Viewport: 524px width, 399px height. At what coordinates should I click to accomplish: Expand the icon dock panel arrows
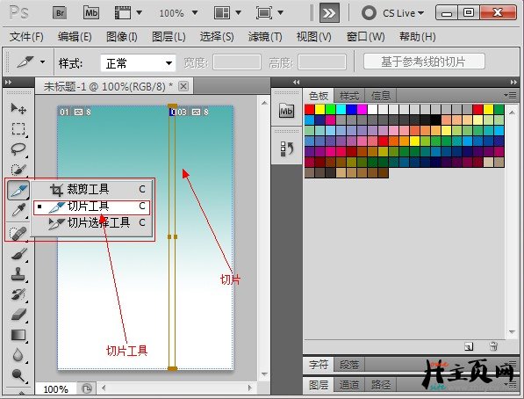click(x=297, y=82)
